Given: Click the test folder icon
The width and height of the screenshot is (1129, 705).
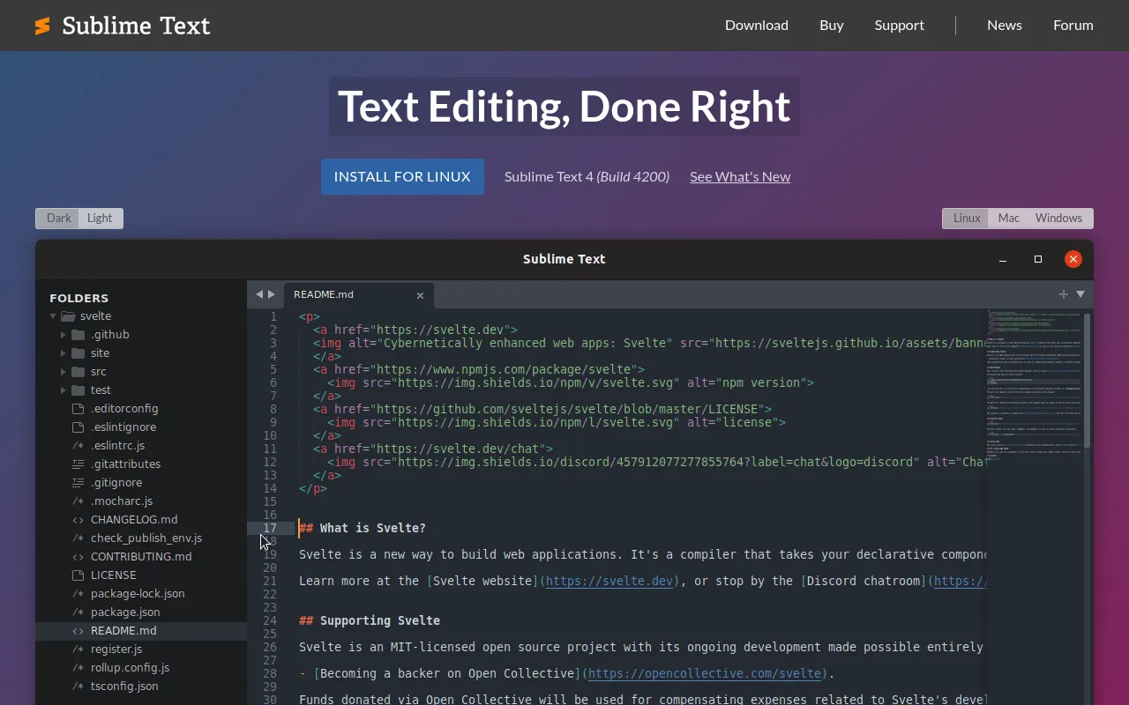Looking at the screenshot, I should [x=78, y=390].
